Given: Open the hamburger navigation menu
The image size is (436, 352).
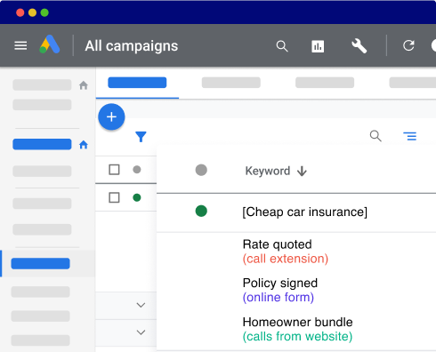Looking at the screenshot, I should click(x=20, y=45).
